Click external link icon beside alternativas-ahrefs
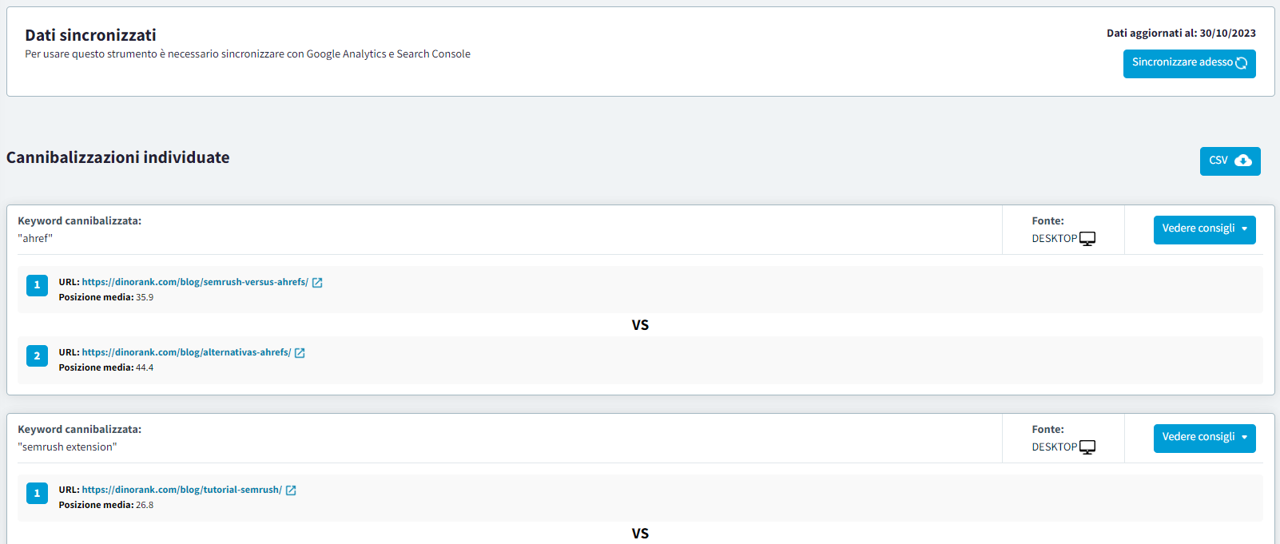The height and width of the screenshot is (544, 1280). coord(300,353)
